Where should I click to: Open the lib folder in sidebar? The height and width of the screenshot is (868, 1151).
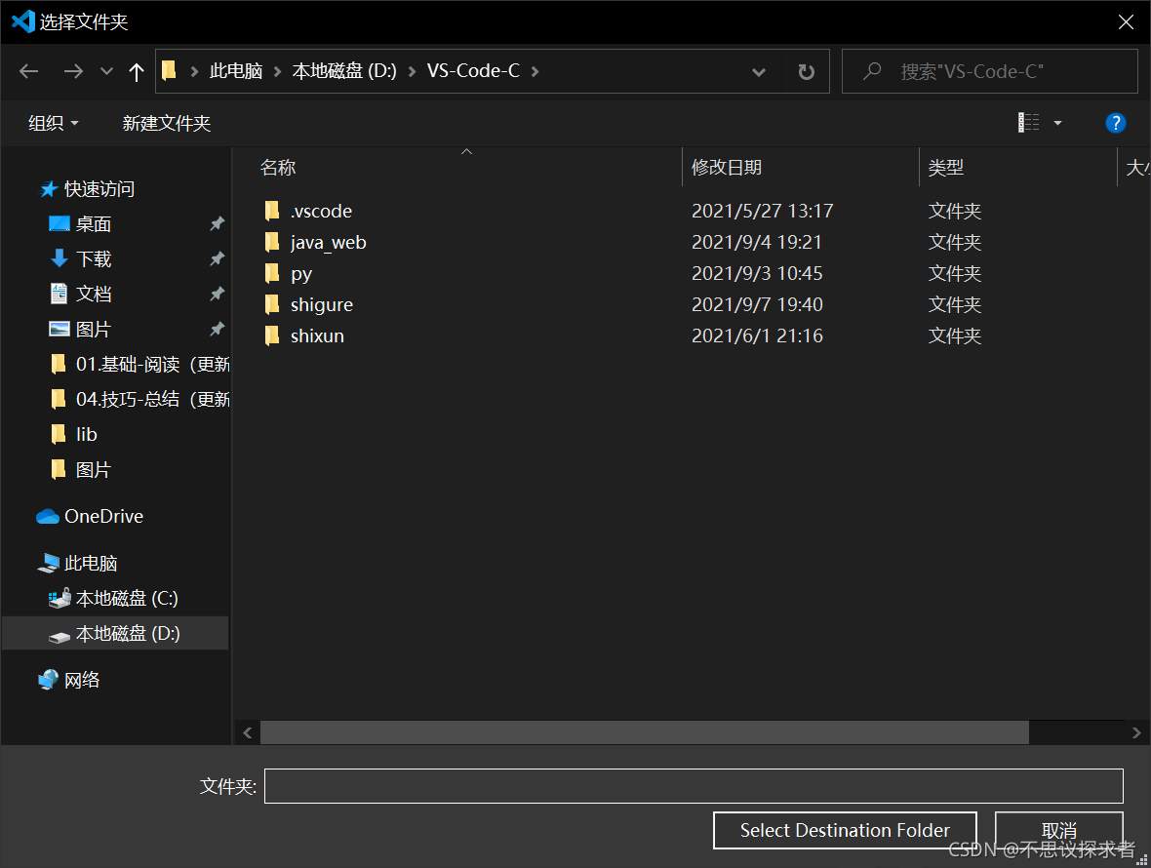pyautogui.click(x=86, y=434)
